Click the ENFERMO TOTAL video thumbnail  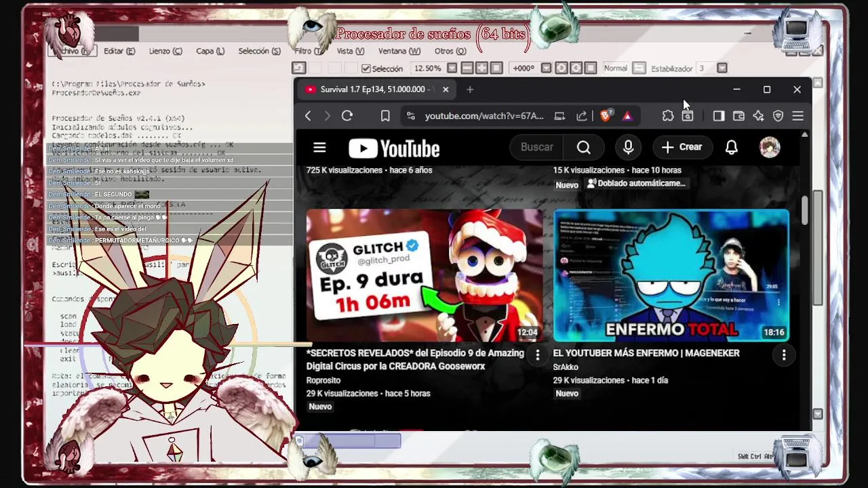pos(671,275)
